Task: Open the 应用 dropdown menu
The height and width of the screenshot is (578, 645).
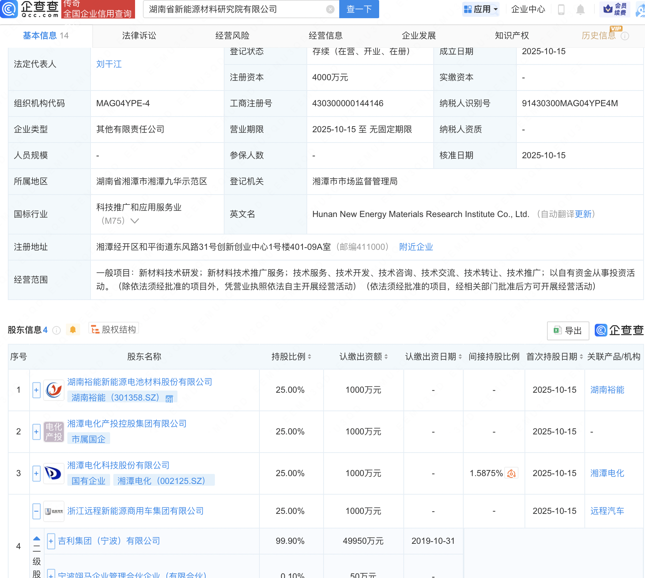Action: pos(481,9)
